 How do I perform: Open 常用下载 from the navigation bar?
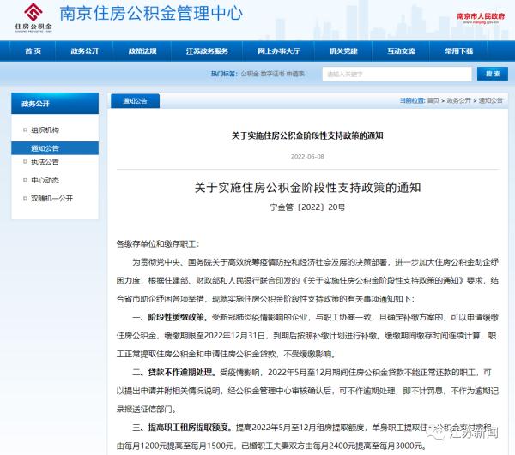coord(458,51)
